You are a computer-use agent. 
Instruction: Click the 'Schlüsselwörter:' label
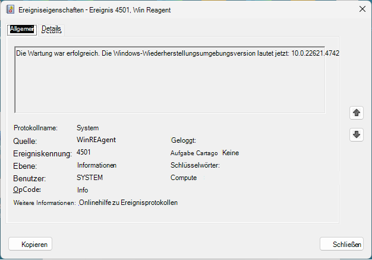coord(195,165)
